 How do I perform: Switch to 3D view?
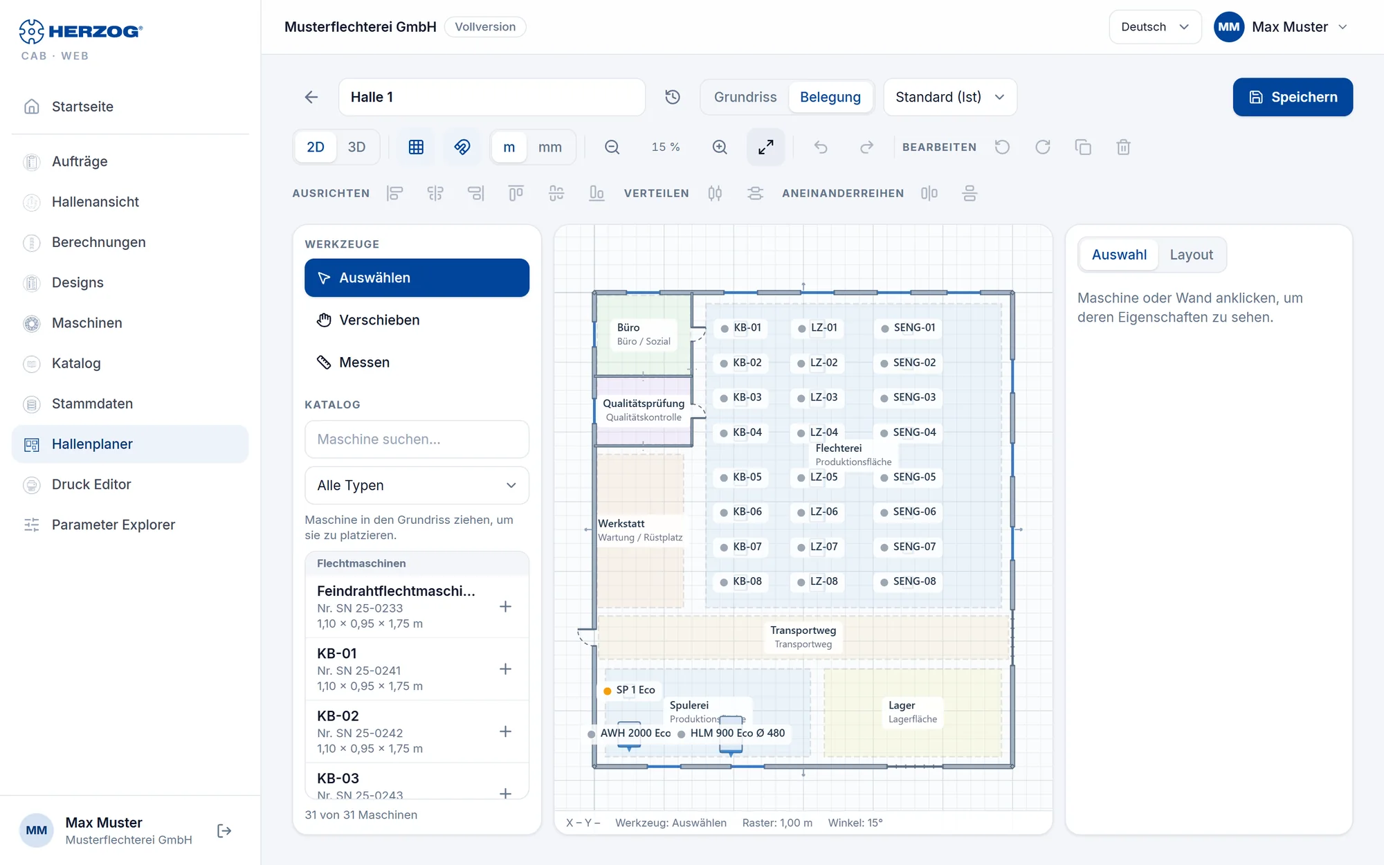point(356,147)
